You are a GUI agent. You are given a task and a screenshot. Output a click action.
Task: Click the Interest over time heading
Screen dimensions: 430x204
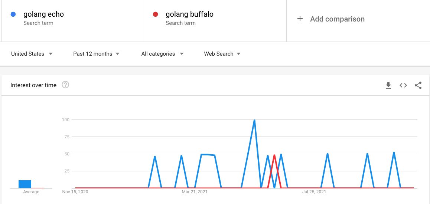[x=33, y=85]
